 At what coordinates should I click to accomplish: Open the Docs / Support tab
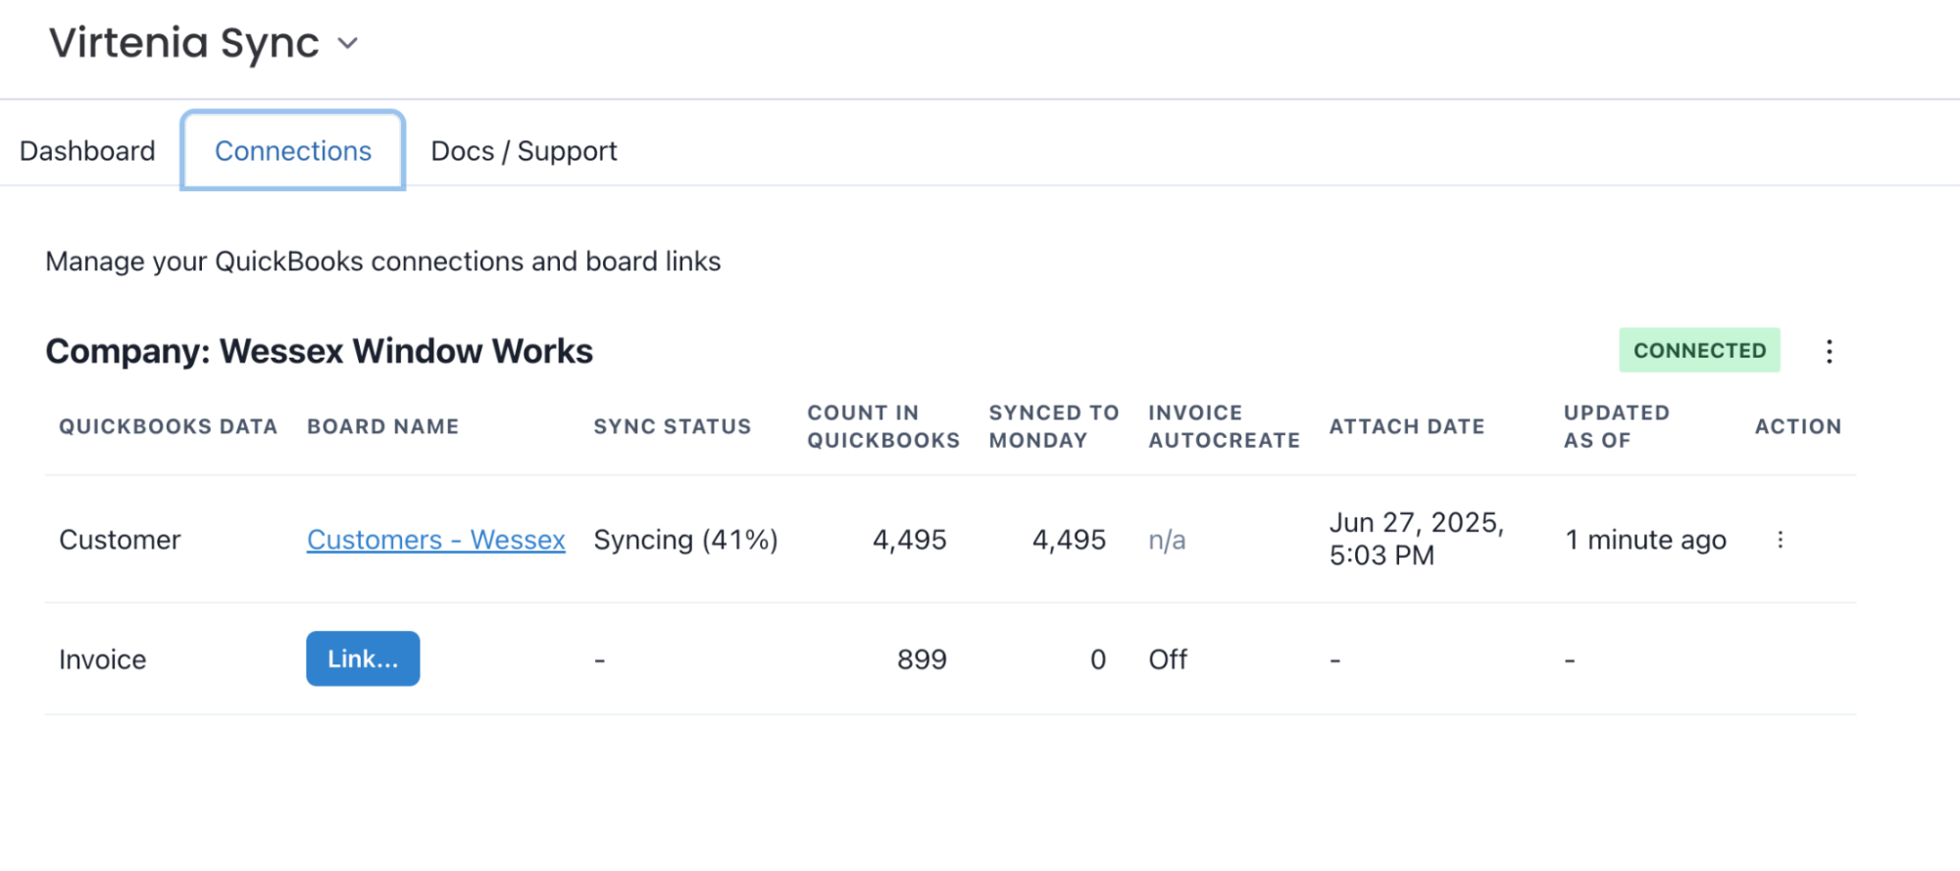524,151
